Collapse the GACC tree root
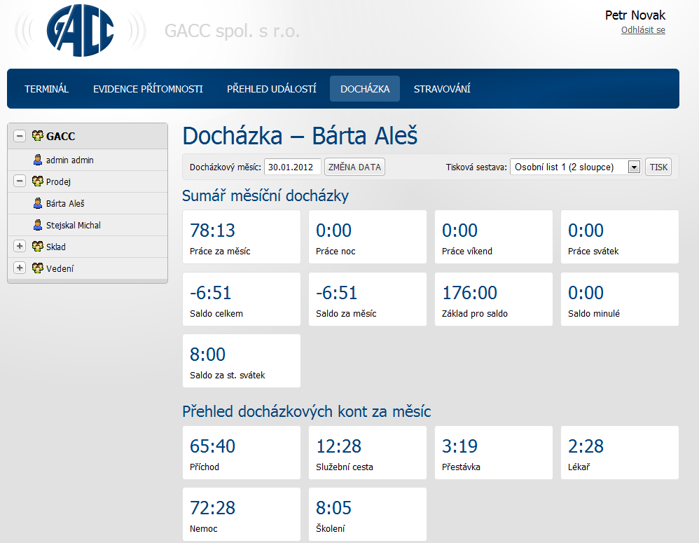Viewport: 699px width, 543px height. tap(19, 135)
